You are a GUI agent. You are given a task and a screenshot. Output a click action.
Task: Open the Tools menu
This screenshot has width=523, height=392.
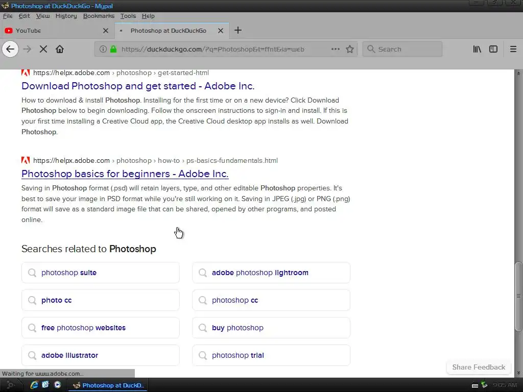128,16
